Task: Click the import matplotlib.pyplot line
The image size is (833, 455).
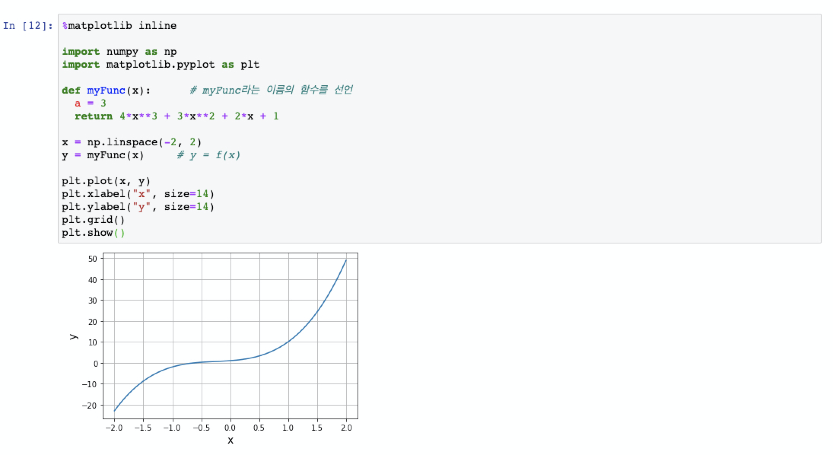Action: 161,64
